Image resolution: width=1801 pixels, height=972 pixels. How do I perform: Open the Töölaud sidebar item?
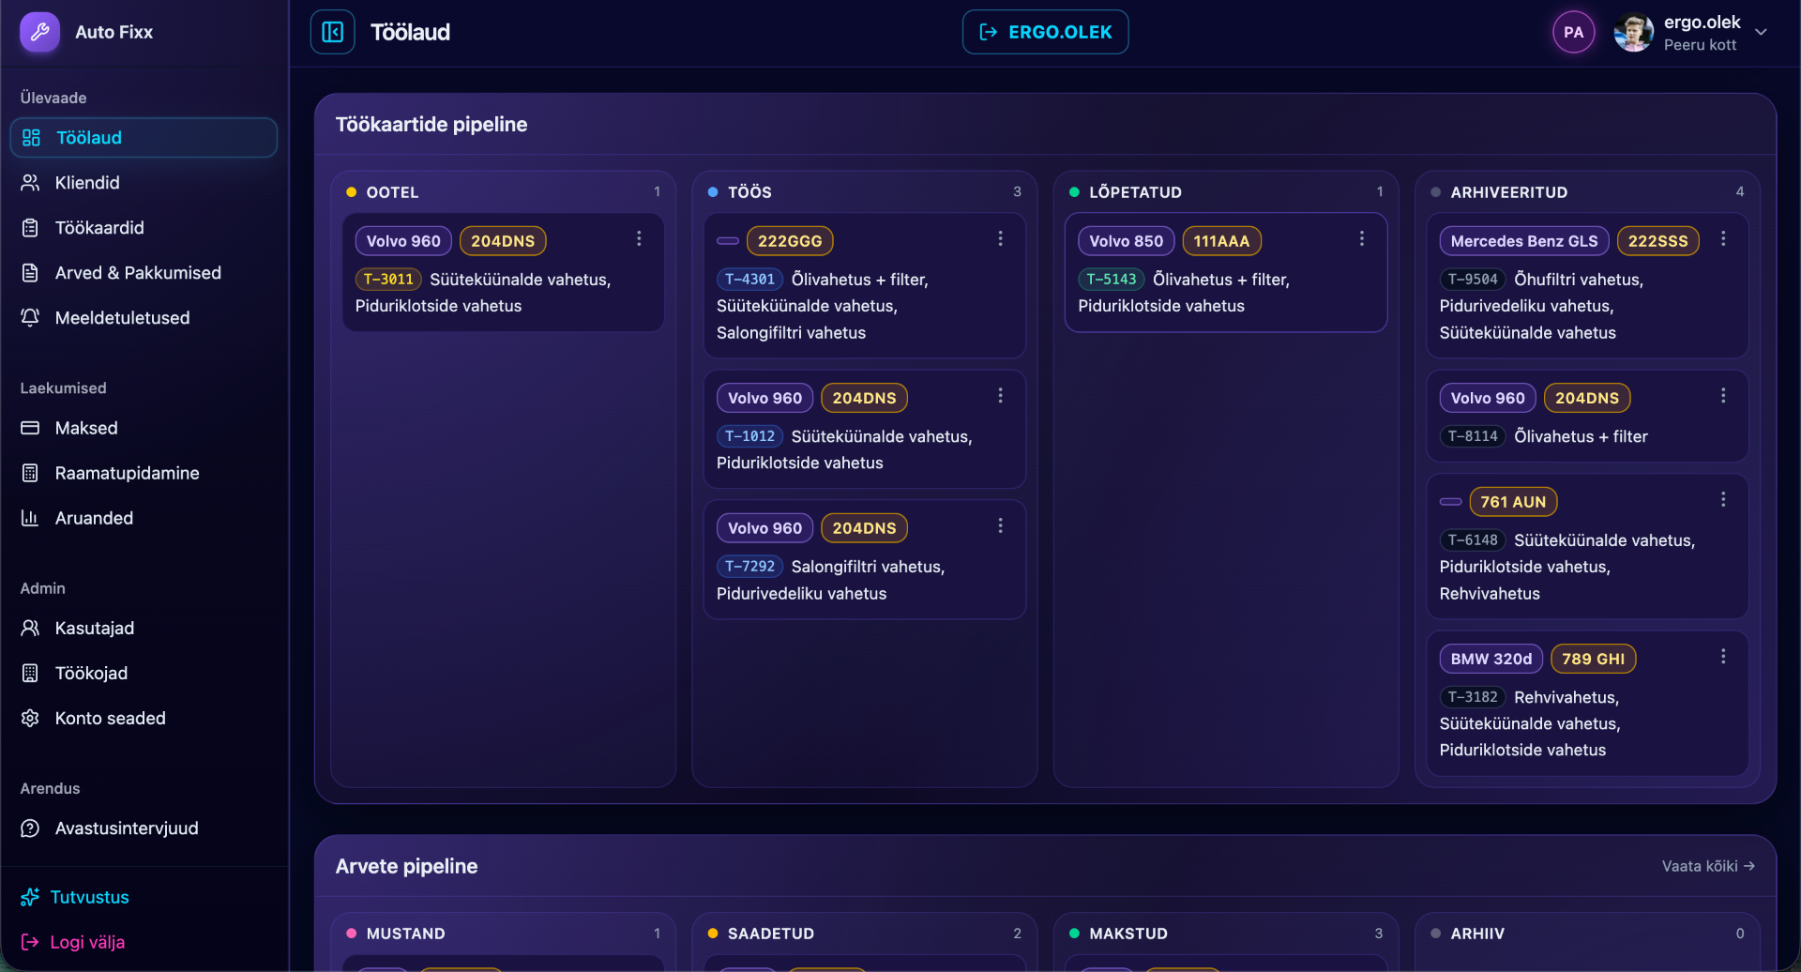point(144,138)
